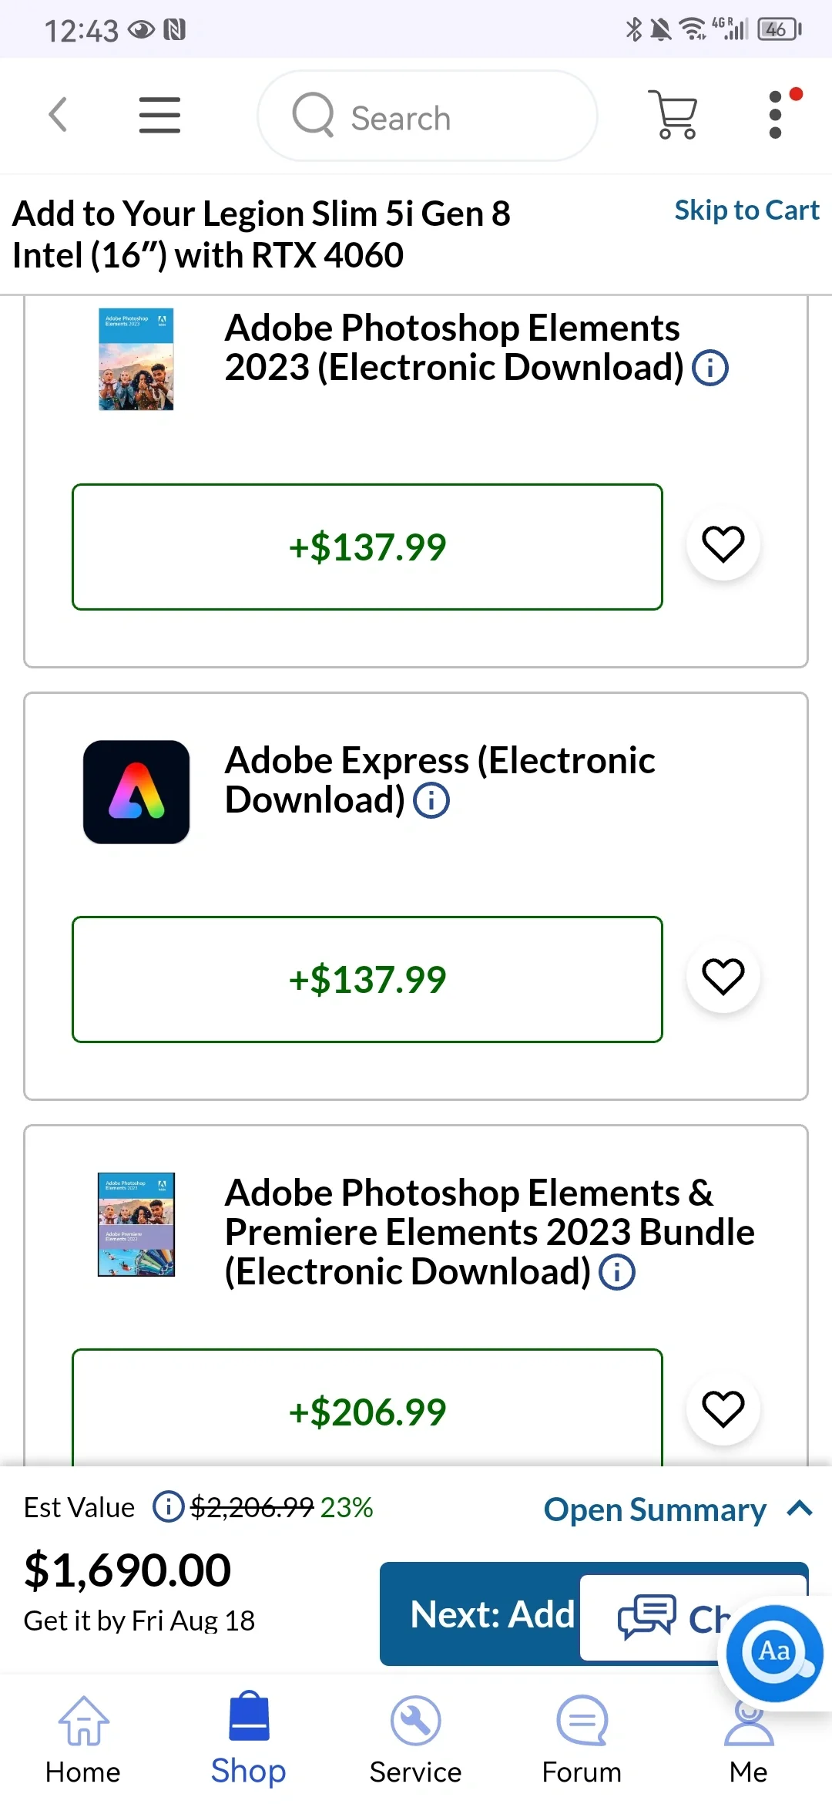The height and width of the screenshot is (1804, 832).
Task: Click Skip to Cart link
Action: 746,210
